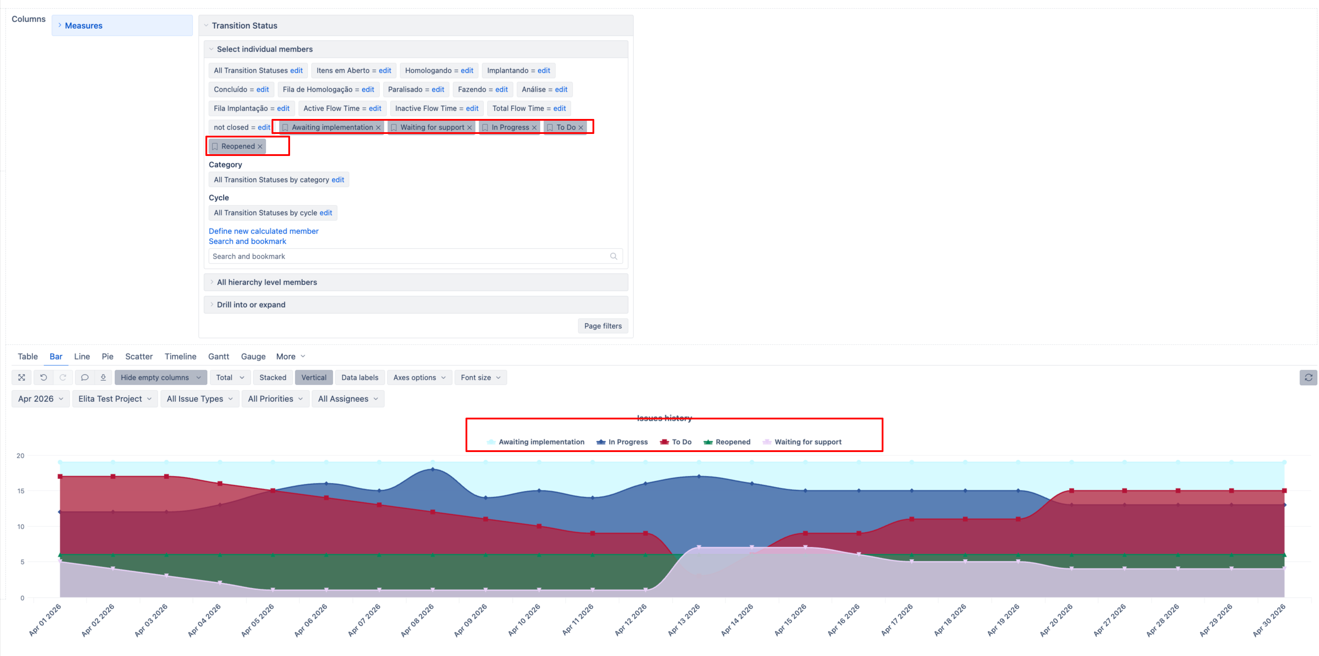This screenshot has height=656, width=1319.
Task: Switch to the Gantt tab
Action: pos(218,357)
